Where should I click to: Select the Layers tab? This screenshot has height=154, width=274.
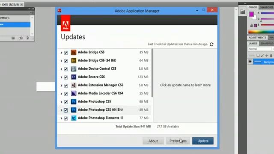tap(253, 44)
